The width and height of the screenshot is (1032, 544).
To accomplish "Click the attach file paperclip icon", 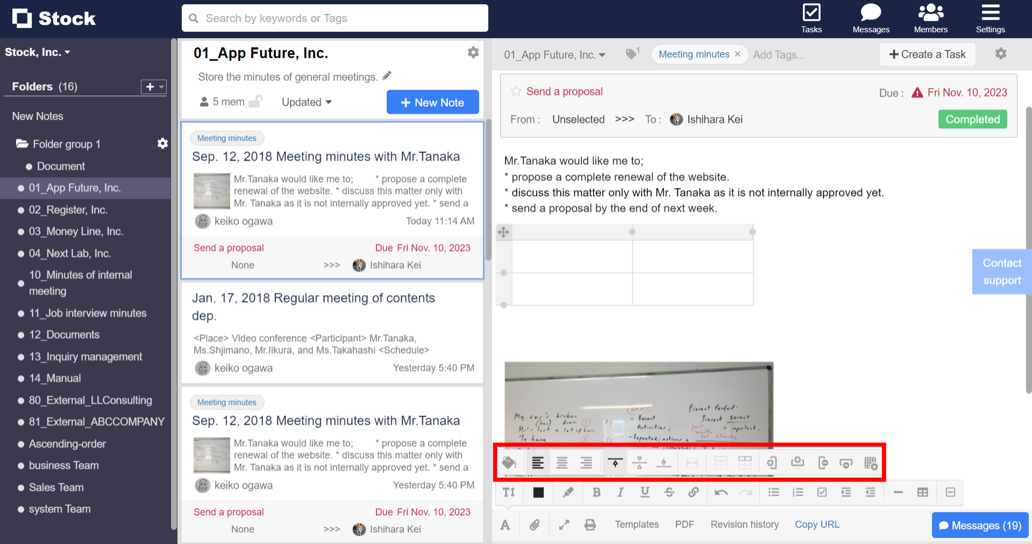I will tap(534, 525).
